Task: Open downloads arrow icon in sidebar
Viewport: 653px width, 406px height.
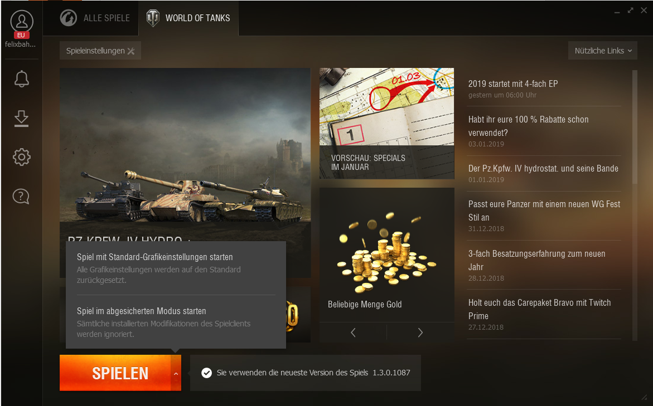Action: pyautogui.click(x=22, y=119)
